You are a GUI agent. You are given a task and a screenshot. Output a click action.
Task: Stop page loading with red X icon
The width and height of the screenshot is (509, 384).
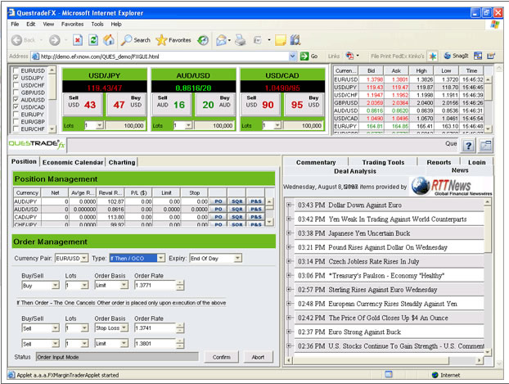(x=77, y=40)
